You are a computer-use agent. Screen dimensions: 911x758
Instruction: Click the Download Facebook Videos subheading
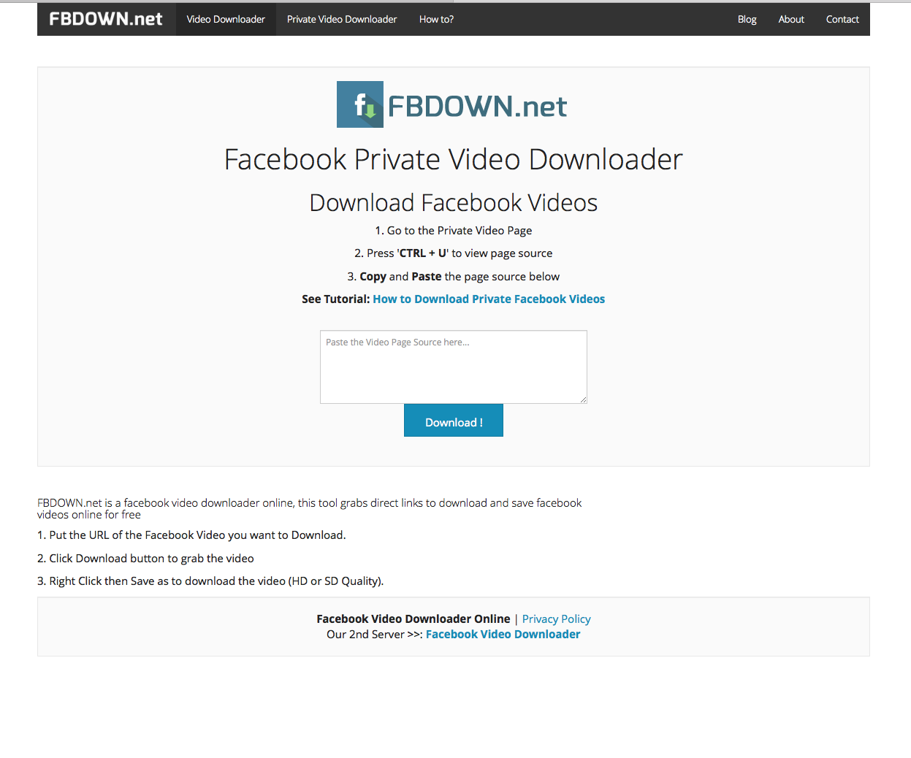point(454,202)
